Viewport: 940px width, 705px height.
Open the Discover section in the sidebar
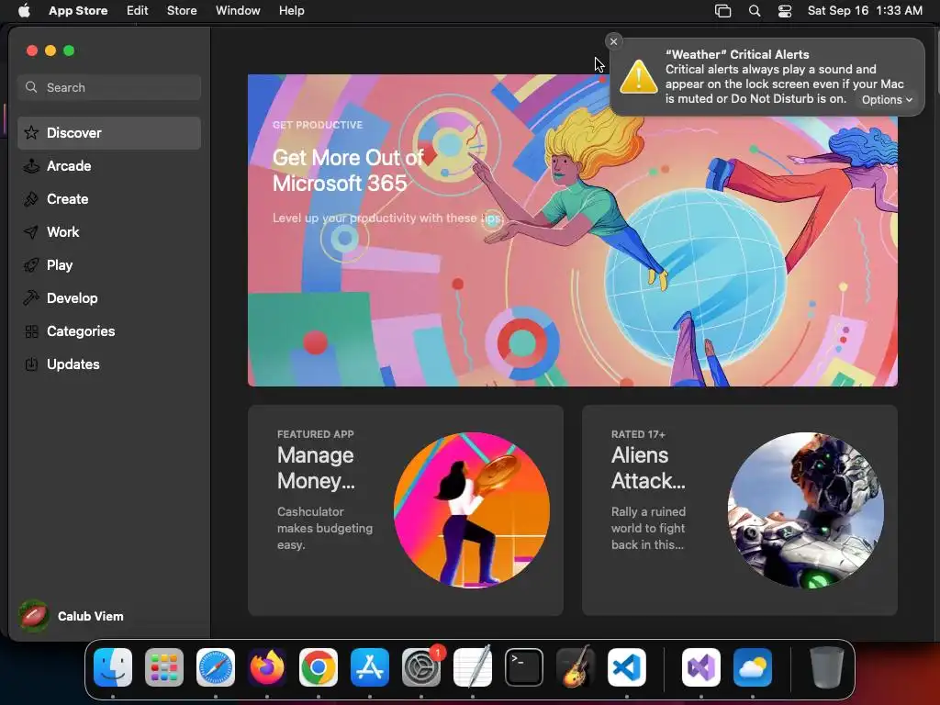tap(109, 133)
